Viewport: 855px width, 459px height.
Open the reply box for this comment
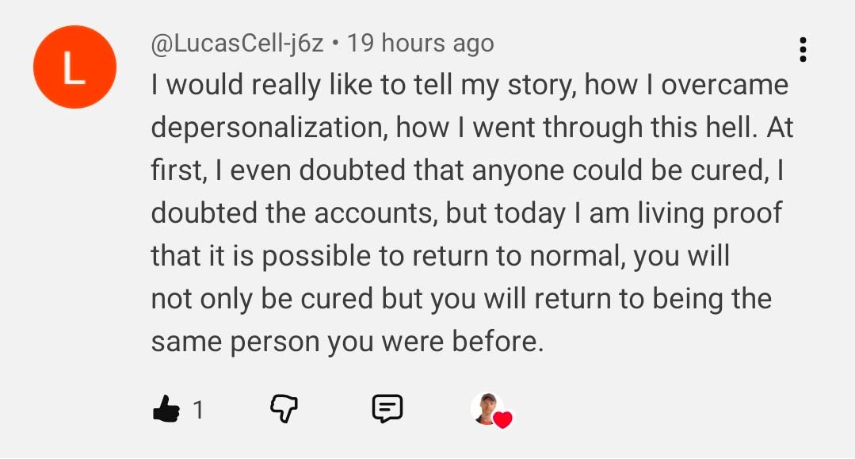(388, 408)
